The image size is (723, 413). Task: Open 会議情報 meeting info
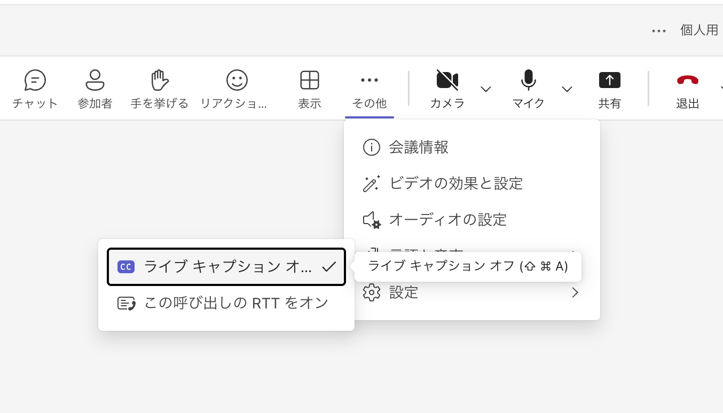[419, 147]
